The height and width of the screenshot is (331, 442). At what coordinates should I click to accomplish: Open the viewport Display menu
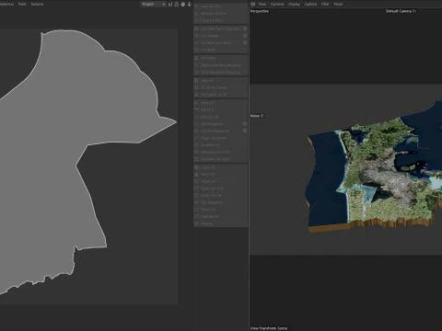pyautogui.click(x=294, y=4)
